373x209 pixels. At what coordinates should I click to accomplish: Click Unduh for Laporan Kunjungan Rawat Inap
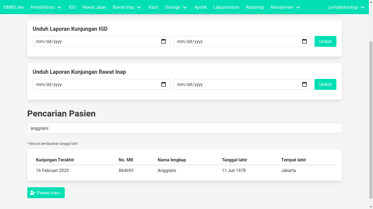(325, 84)
